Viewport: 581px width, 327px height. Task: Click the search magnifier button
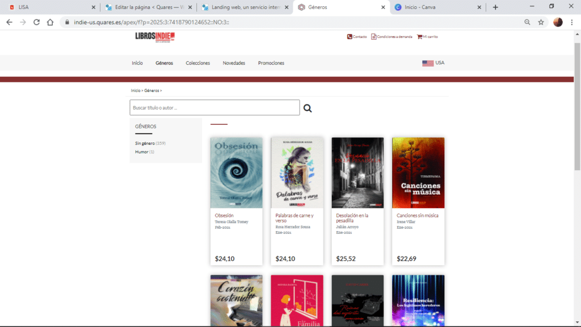pyautogui.click(x=308, y=108)
